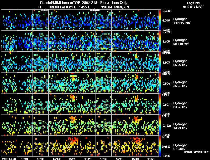Select the 15:14 time label
This screenshot has width=210, height=160.
pos(56,159)
